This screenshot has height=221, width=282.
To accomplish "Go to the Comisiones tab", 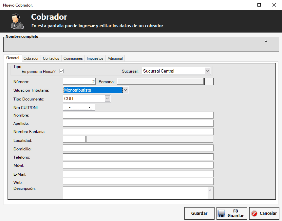I will coord(73,58).
